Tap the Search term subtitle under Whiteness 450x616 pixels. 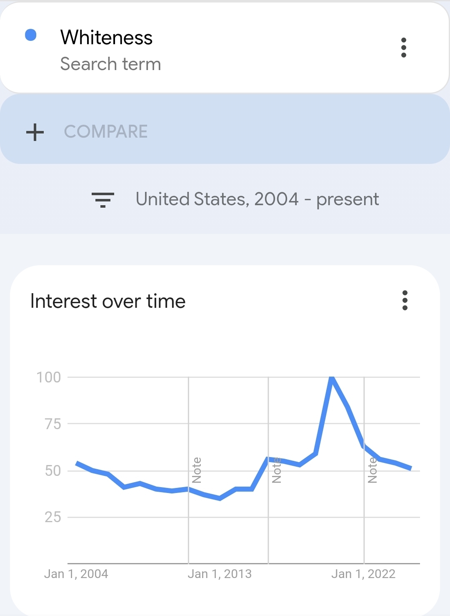(110, 64)
